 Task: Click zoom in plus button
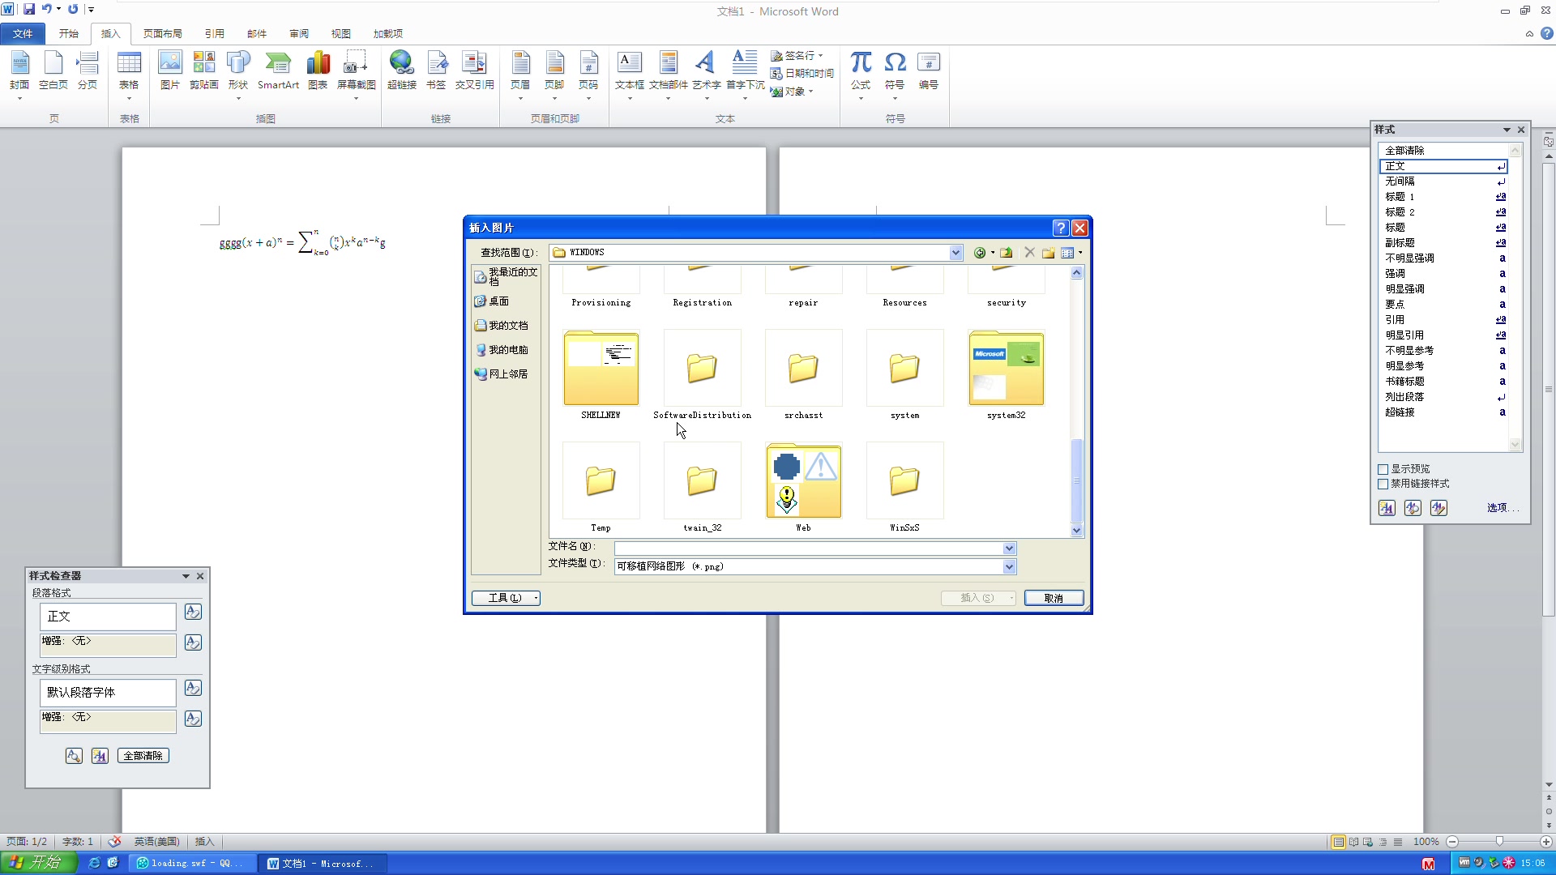pos(1545,842)
